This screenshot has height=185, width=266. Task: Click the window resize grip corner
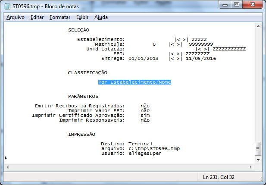point(260,179)
